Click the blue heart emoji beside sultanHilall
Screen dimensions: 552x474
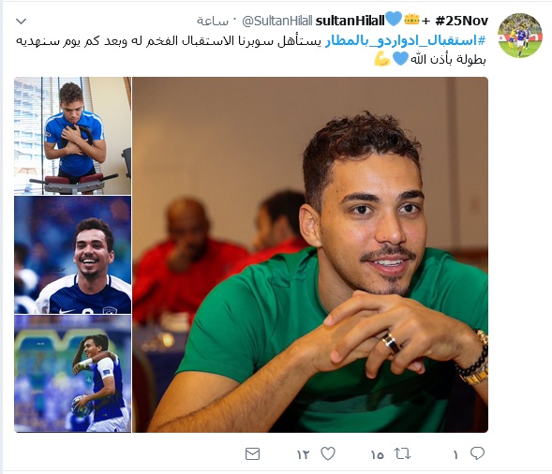pos(394,19)
